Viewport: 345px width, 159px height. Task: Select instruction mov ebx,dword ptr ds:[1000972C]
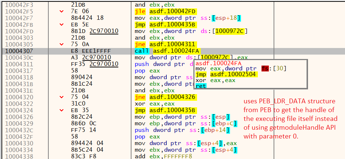192,31
